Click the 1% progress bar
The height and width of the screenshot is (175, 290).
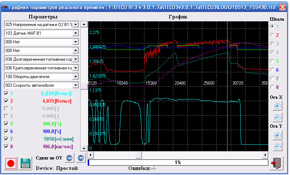pyautogui.click(x=178, y=163)
